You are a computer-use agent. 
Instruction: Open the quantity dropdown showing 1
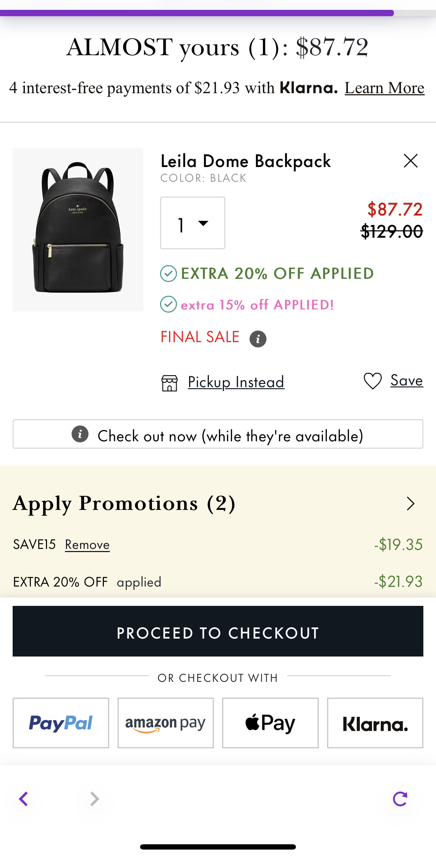[193, 223]
